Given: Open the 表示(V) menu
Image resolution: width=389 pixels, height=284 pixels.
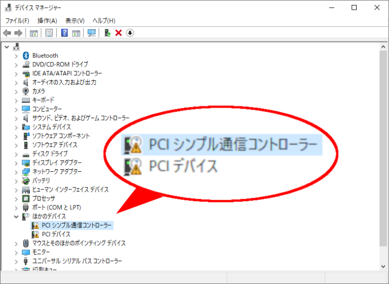Looking at the screenshot, I should 74,21.
